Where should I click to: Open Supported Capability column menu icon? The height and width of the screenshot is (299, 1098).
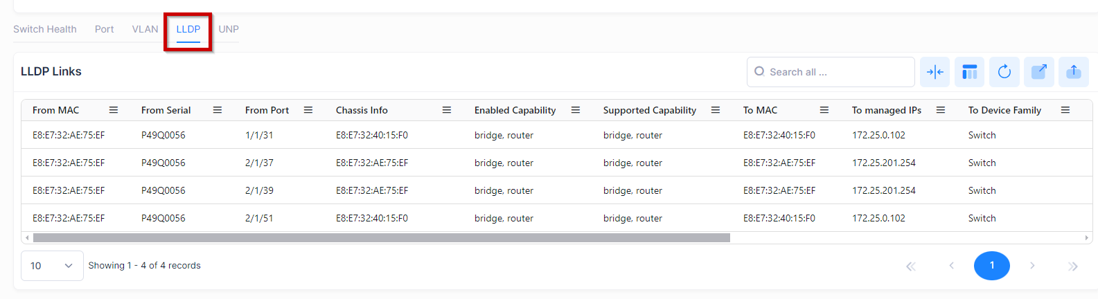pos(716,110)
